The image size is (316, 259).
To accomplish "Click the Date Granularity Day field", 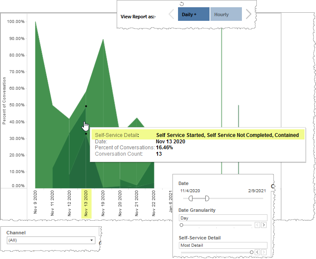I will [222, 218].
